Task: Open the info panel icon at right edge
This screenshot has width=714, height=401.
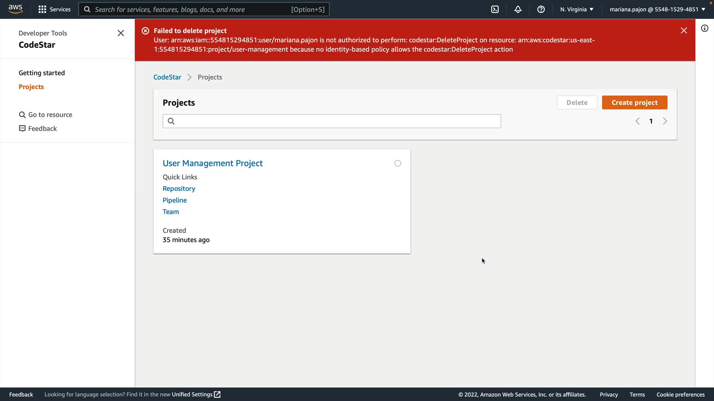Action: pyautogui.click(x=704, y=28)
